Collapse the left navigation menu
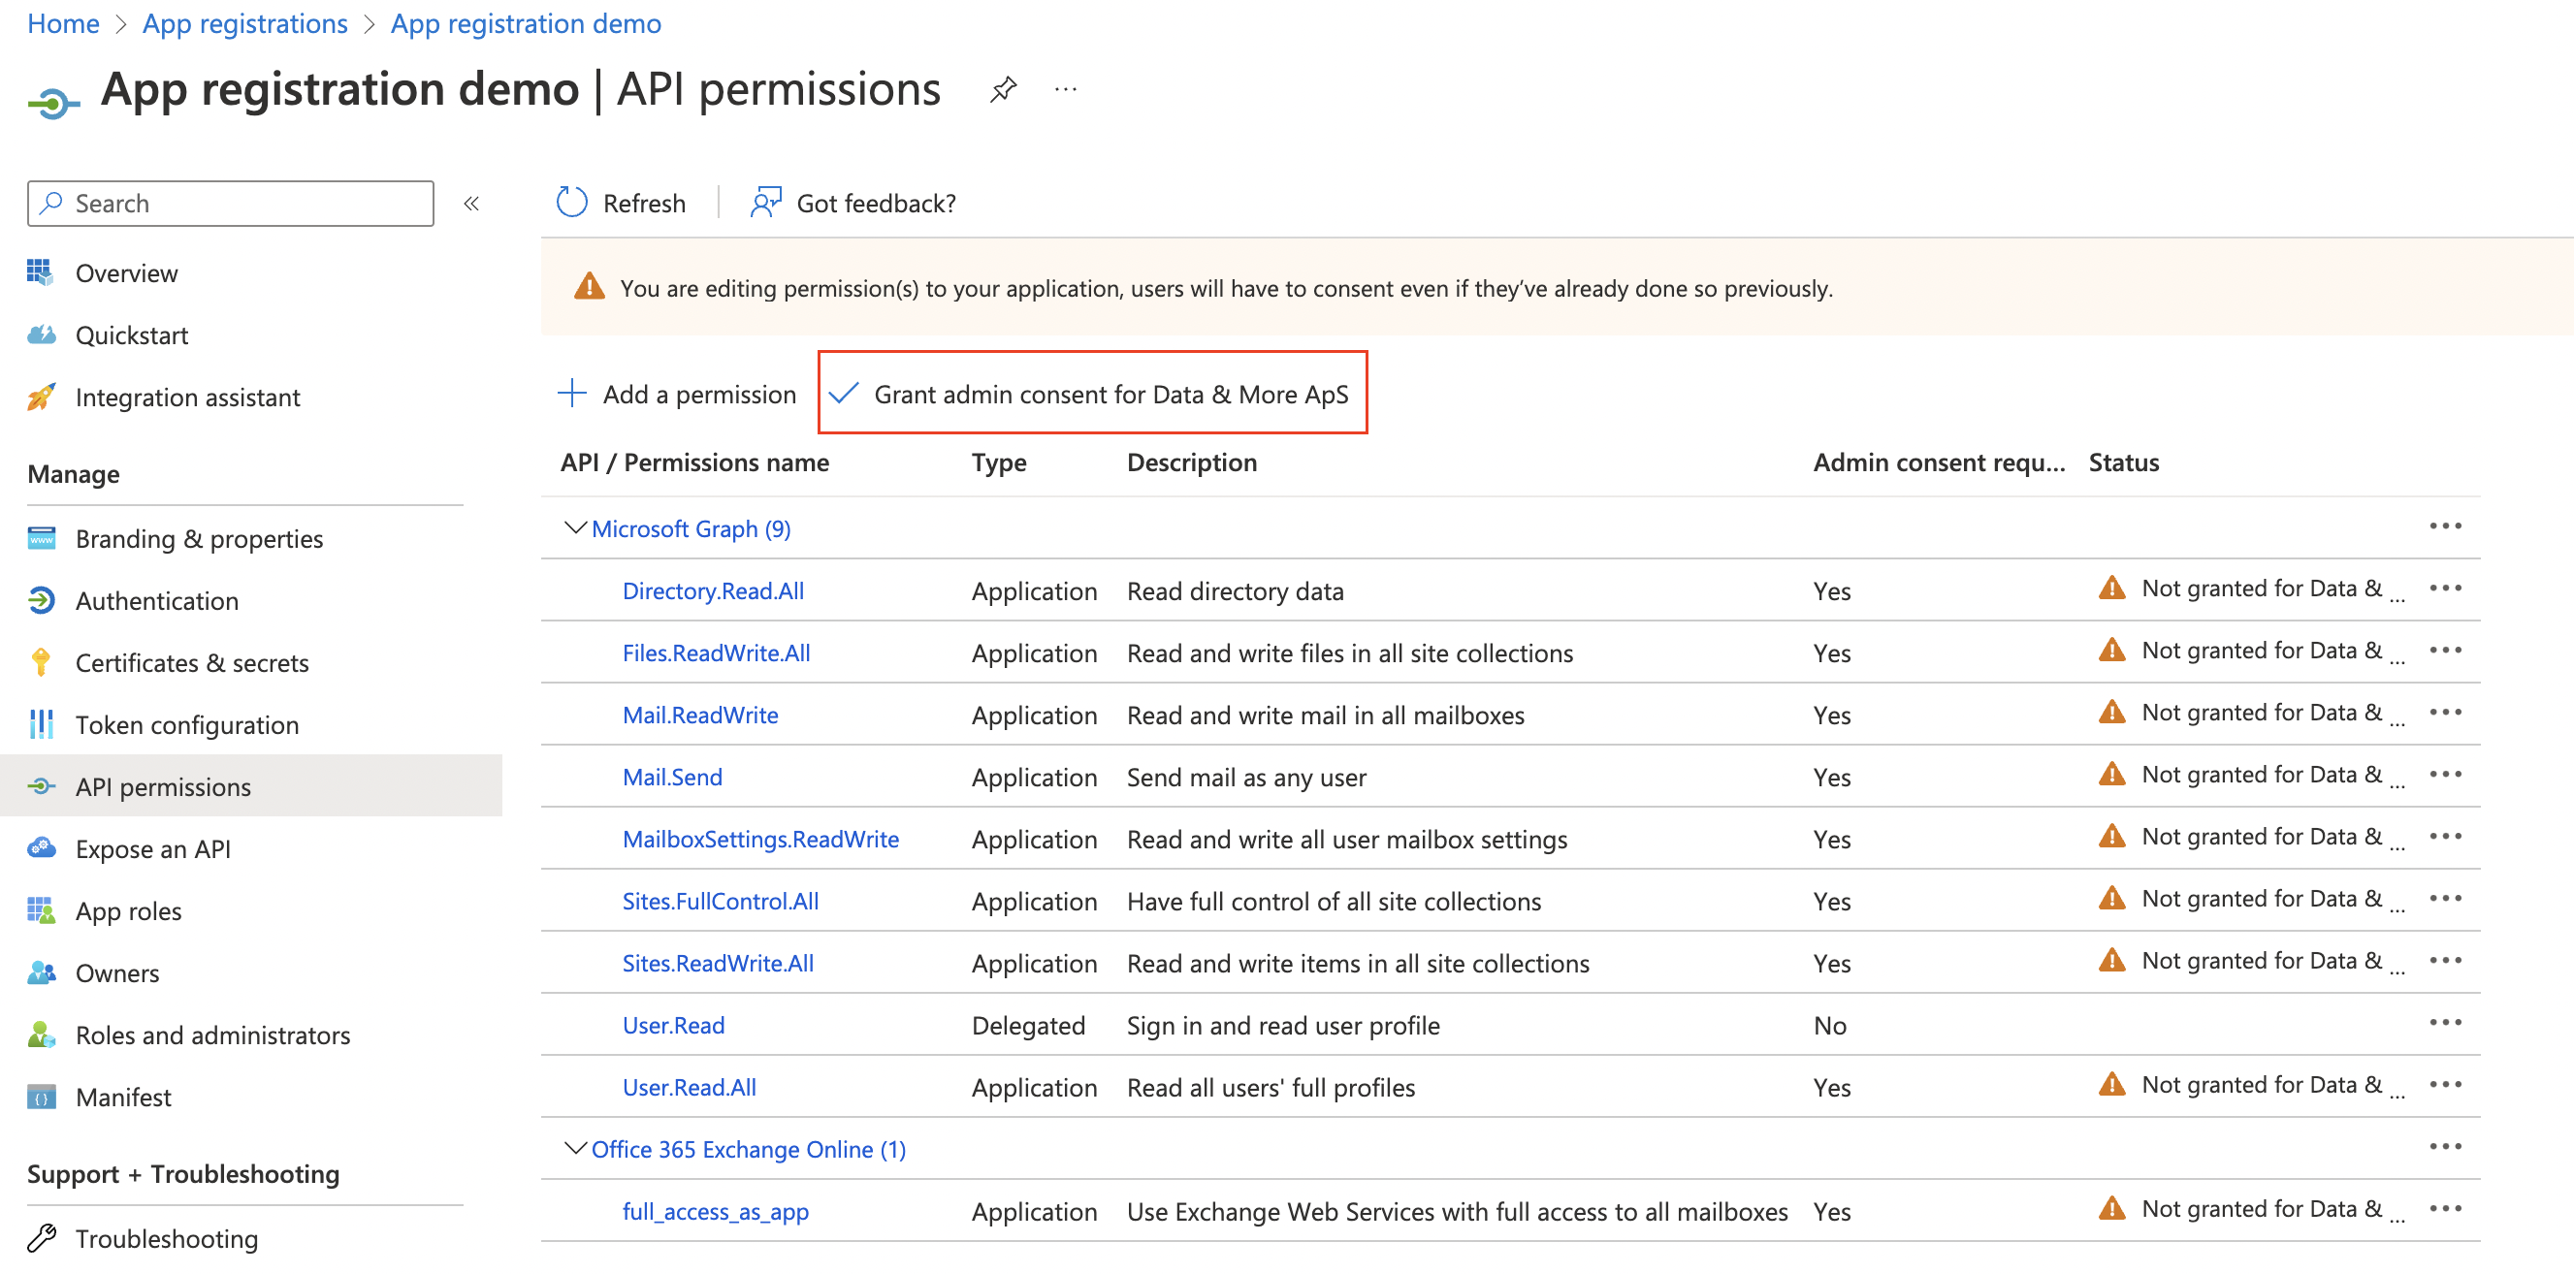This screenshot has height=1274, width=2574. 471,204
